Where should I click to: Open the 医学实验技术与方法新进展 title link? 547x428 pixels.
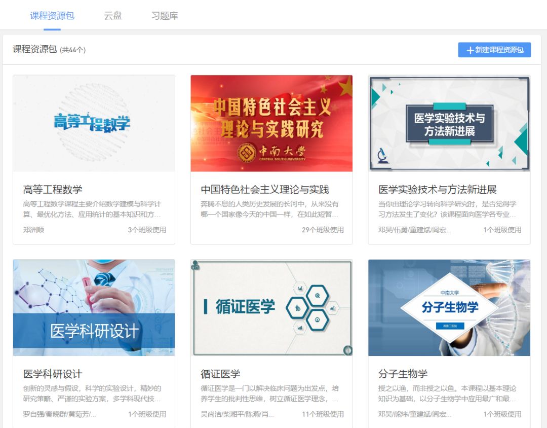tap(438, 190)
